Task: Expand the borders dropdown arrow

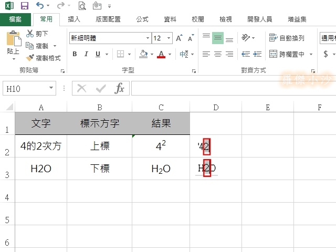Action: coord(130,54)
